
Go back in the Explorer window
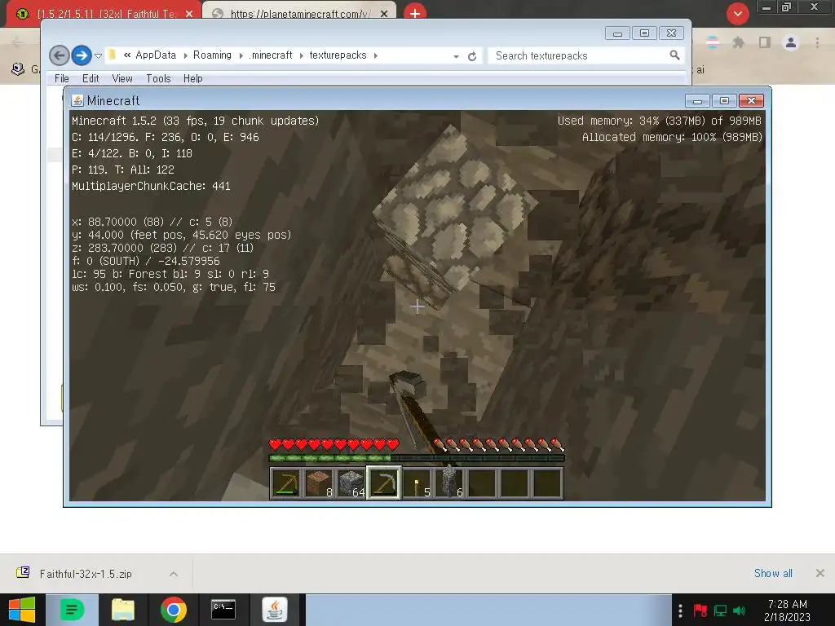click(x=59, y=55)
